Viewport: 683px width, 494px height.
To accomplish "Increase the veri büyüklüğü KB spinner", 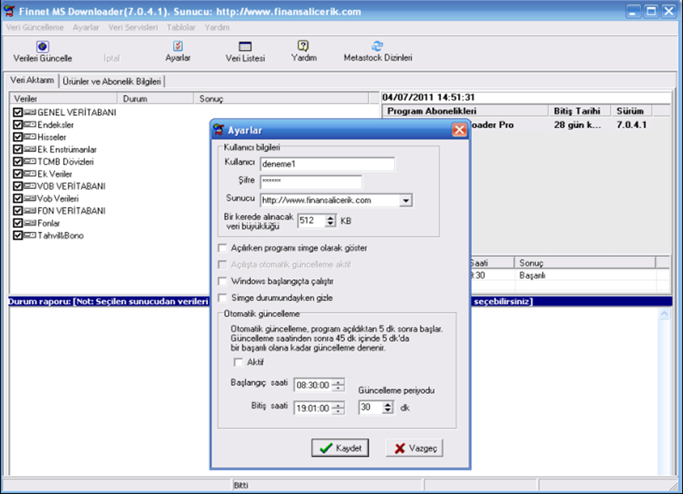I will [x=331, y=217].
